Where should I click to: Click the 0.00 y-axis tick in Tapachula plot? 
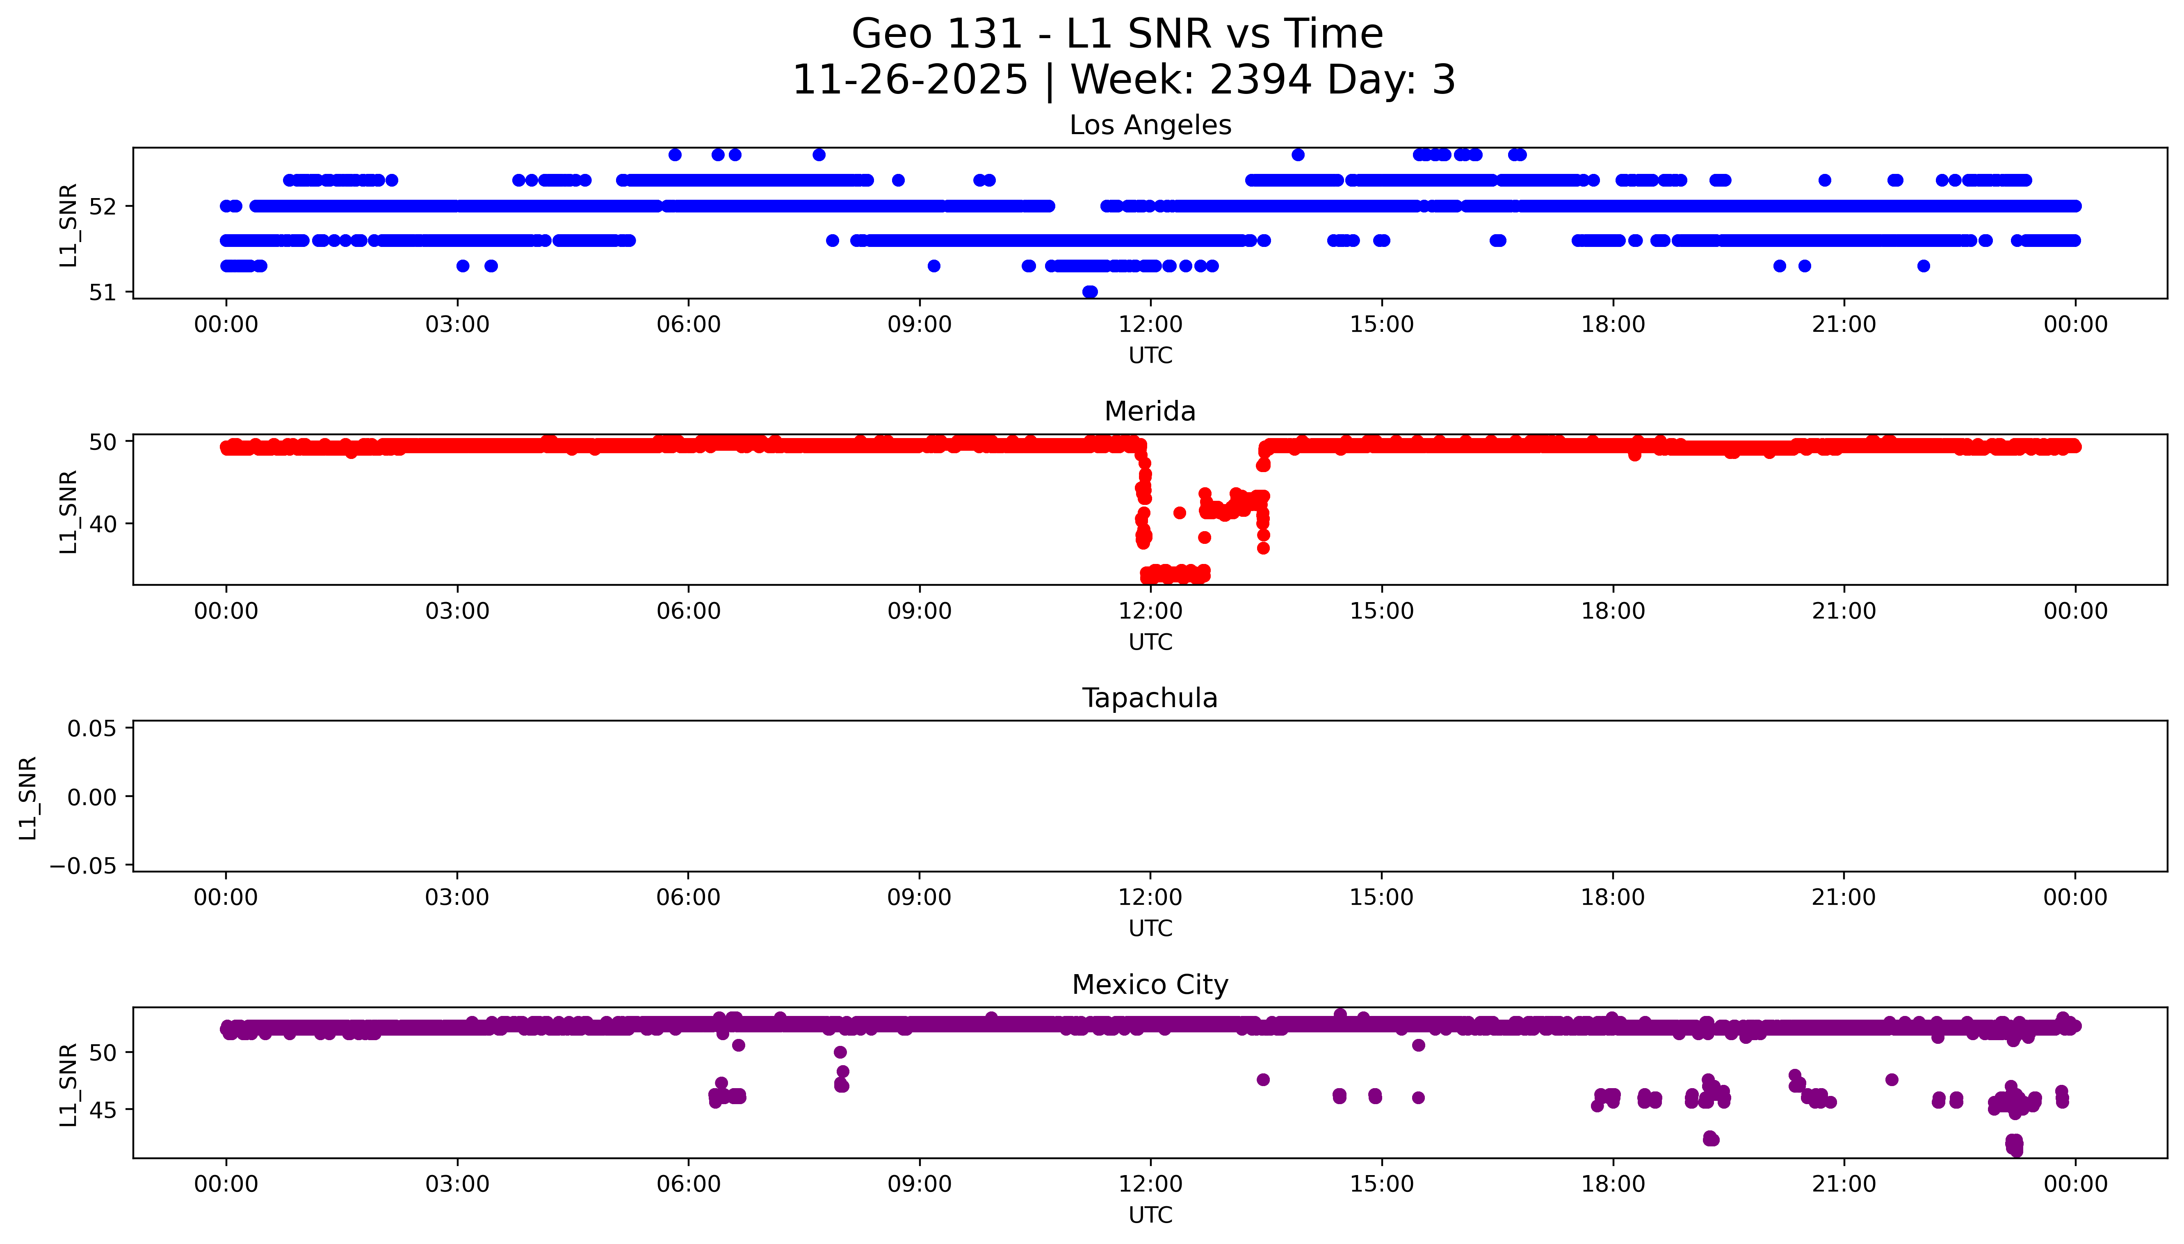[91, 797]
